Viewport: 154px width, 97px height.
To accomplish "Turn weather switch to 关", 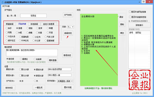I will coord(36,81).
